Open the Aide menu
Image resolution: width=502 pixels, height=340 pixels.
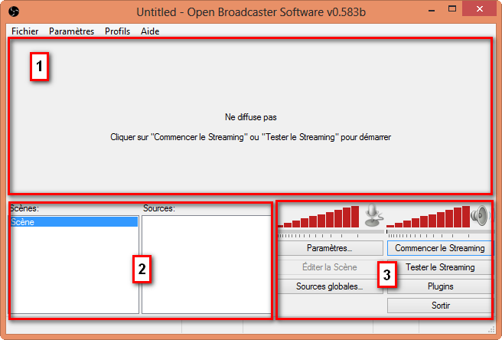point(150,31)
